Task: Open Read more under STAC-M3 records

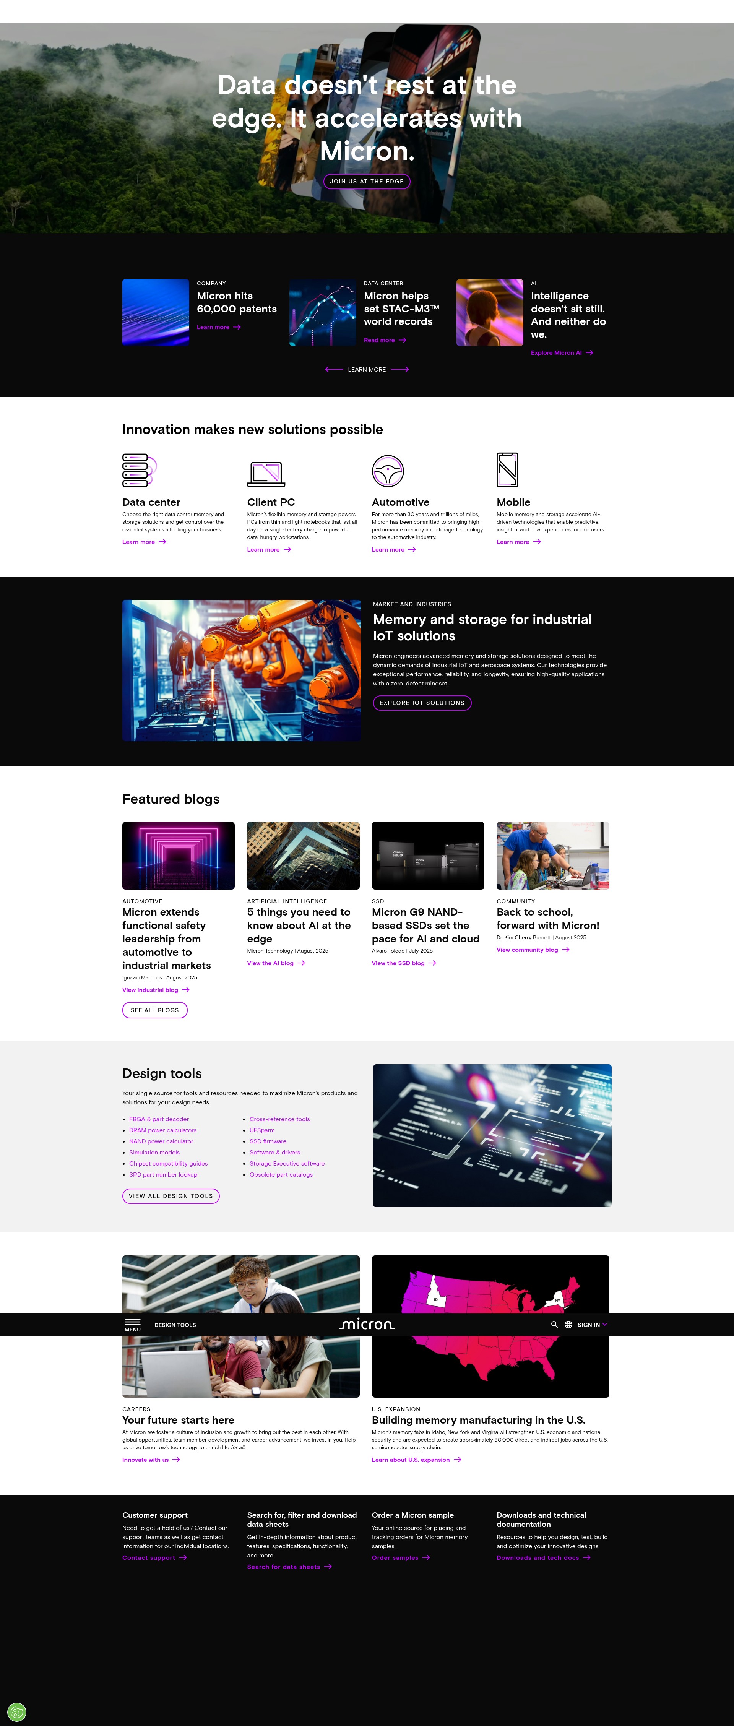Action: [385, 340]
